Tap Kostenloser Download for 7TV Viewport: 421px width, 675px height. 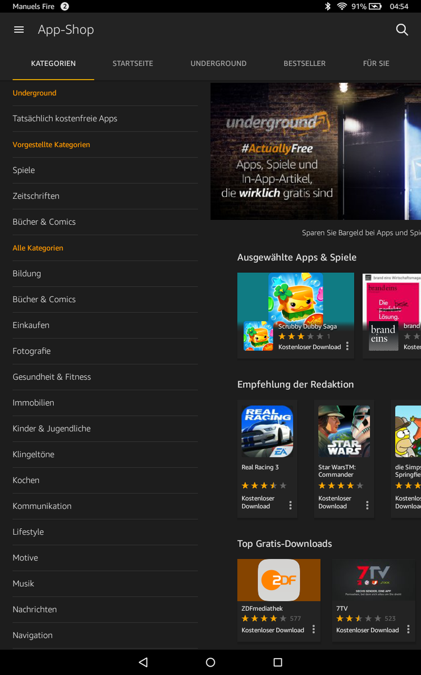point(368,630)
